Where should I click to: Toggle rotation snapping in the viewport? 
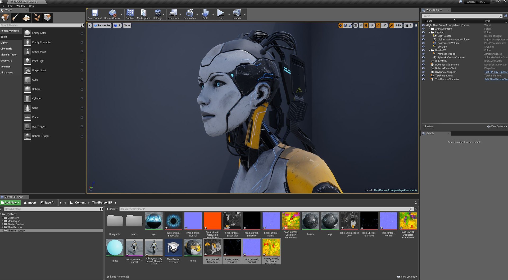(x=378, y=25)
